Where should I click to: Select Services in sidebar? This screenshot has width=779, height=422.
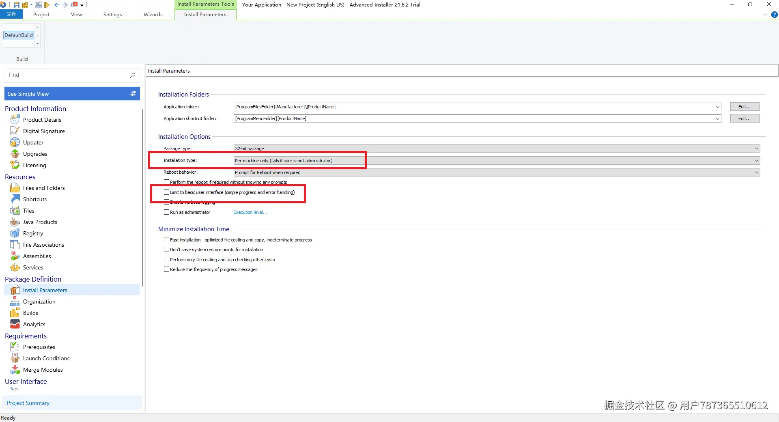(33, 267)
